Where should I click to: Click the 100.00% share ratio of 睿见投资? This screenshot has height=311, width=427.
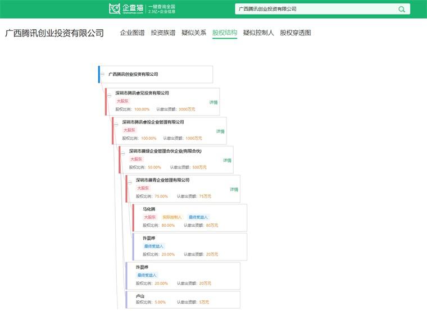(x=142, y=109)
